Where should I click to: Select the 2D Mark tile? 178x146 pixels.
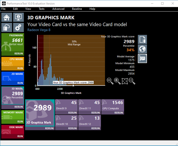[x=13, y=76]
